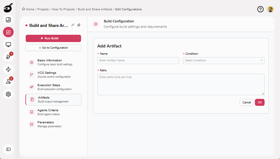Click the home icon in breadcrumb

23,9
